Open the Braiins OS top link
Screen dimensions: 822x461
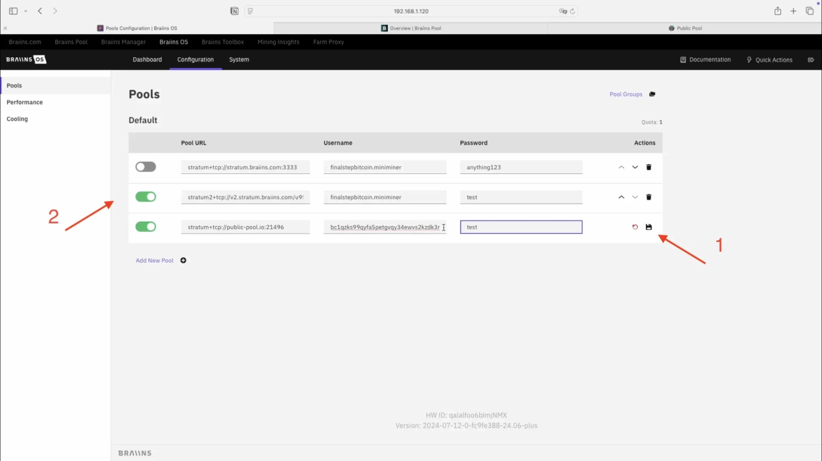(x=173, y=42)
